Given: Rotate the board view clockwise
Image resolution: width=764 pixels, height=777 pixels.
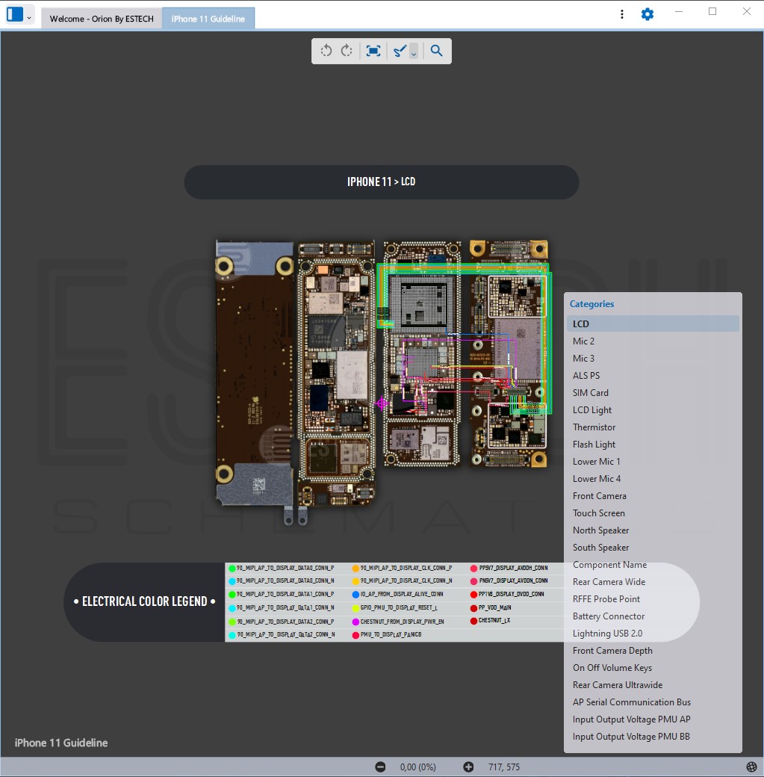Looking at the screenshot, I should click(x=347, y=51).
